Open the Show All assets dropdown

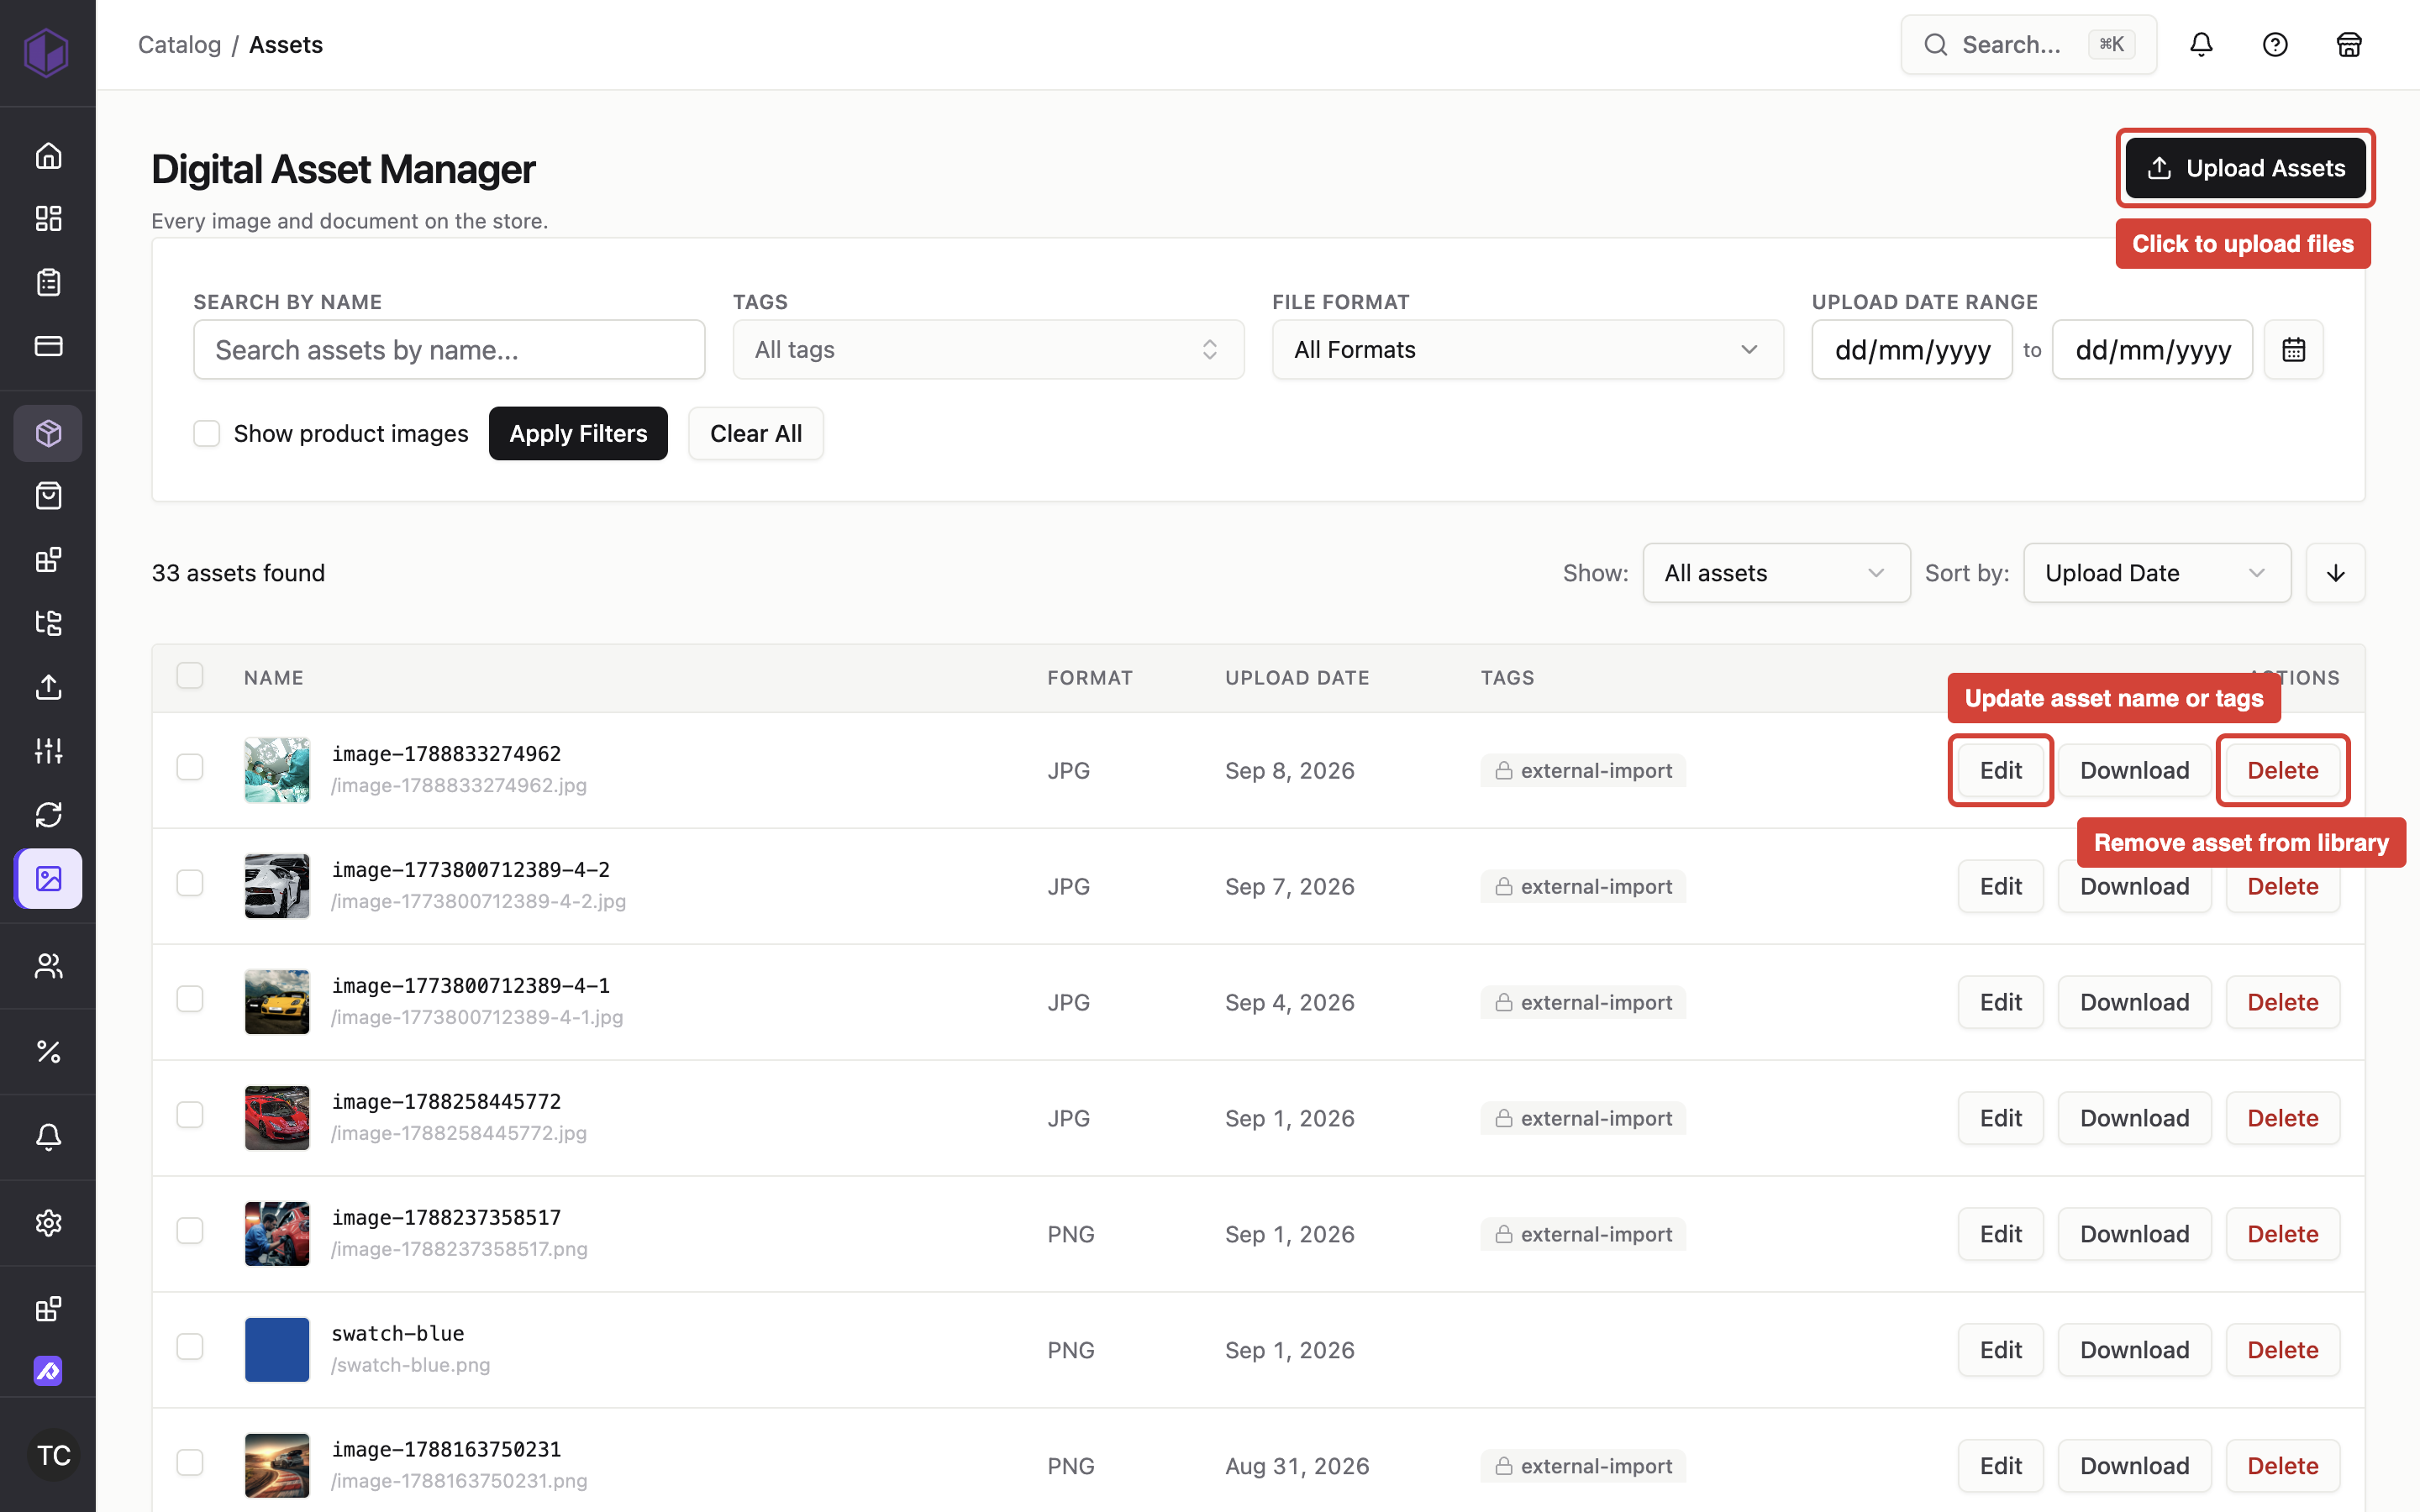coord(1776,573)
